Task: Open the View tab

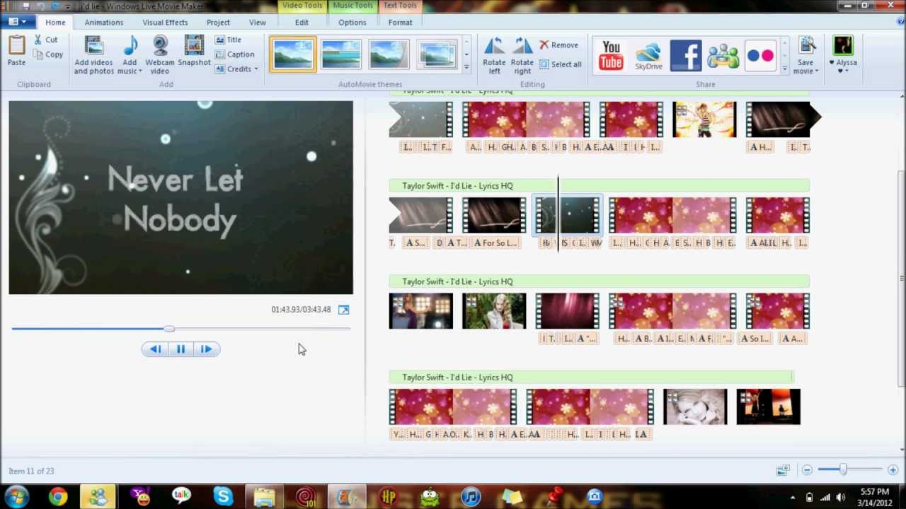Action: point(258,22)
